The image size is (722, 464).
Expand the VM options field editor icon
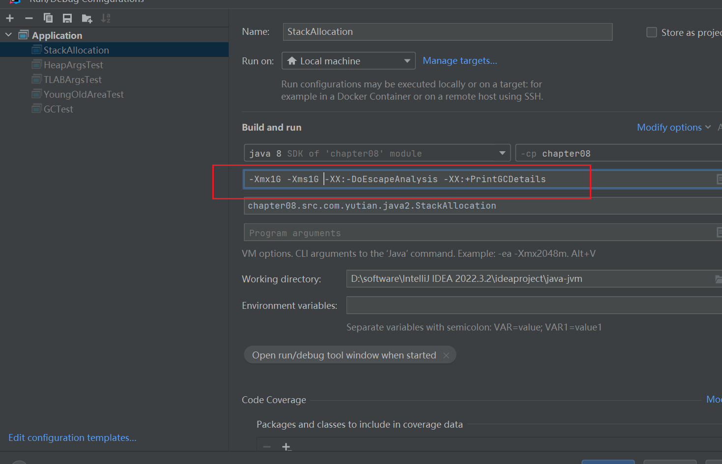point(719,179)
